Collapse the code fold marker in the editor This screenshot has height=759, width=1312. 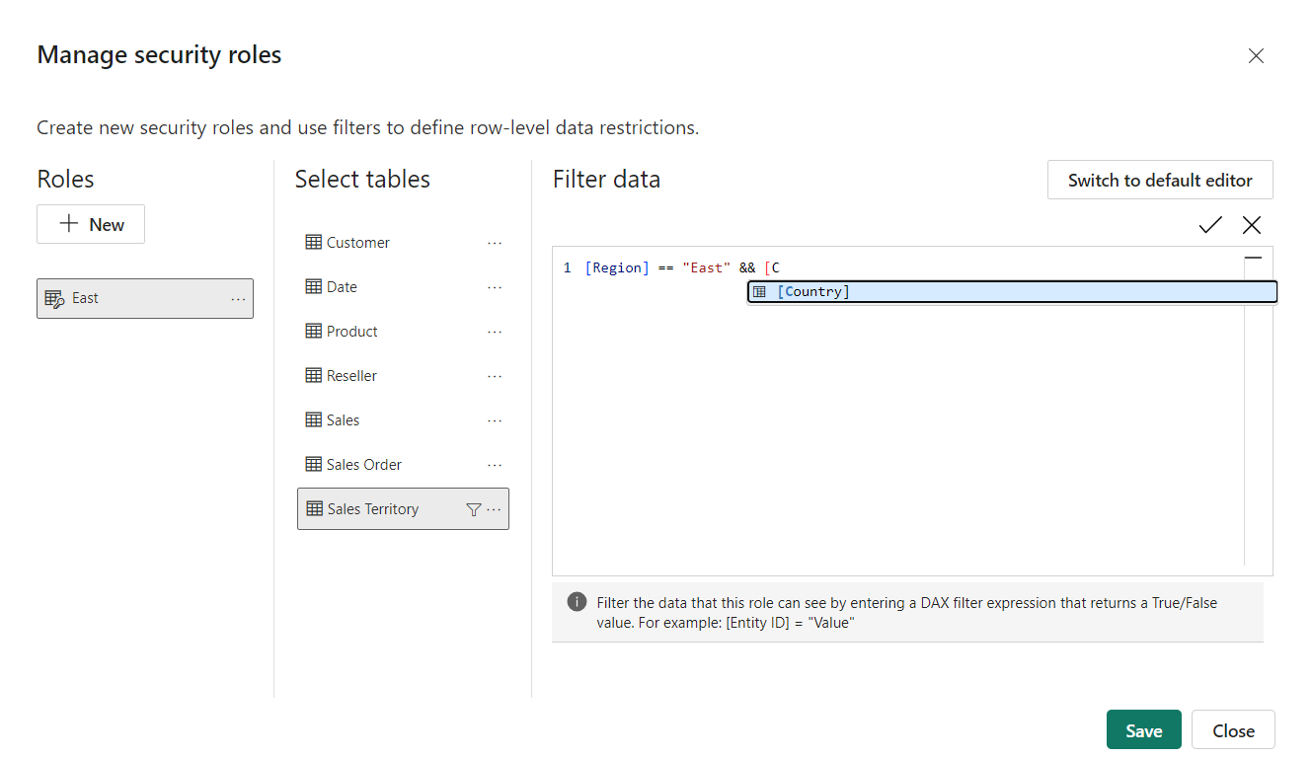tap(1253, 256)
